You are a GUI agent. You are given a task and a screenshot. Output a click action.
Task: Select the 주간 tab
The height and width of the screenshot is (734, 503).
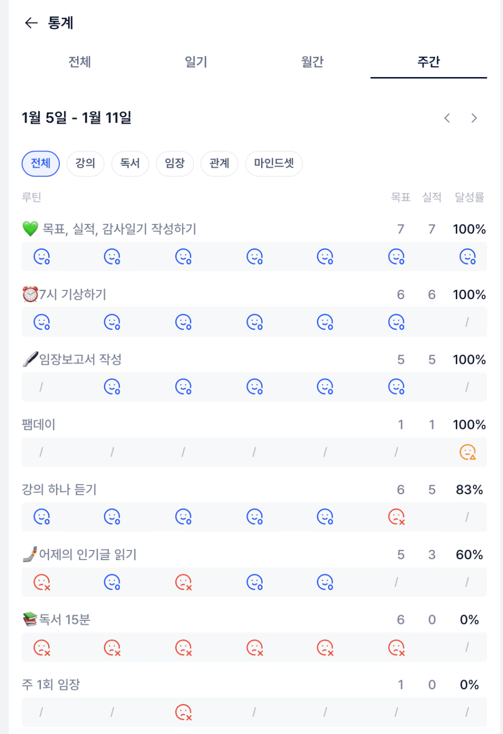click(428, 62)
